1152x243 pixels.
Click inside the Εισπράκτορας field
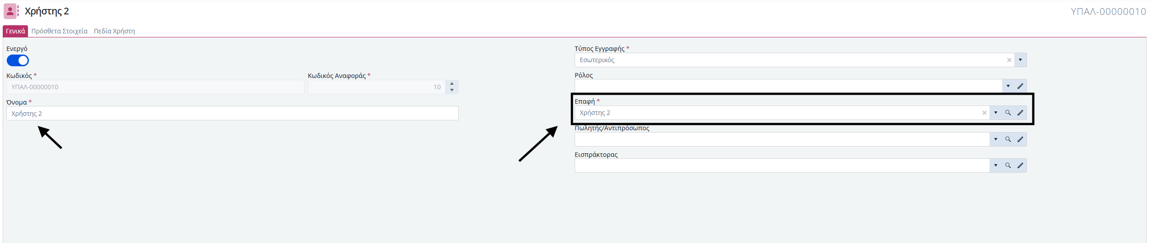pos(782,165)
